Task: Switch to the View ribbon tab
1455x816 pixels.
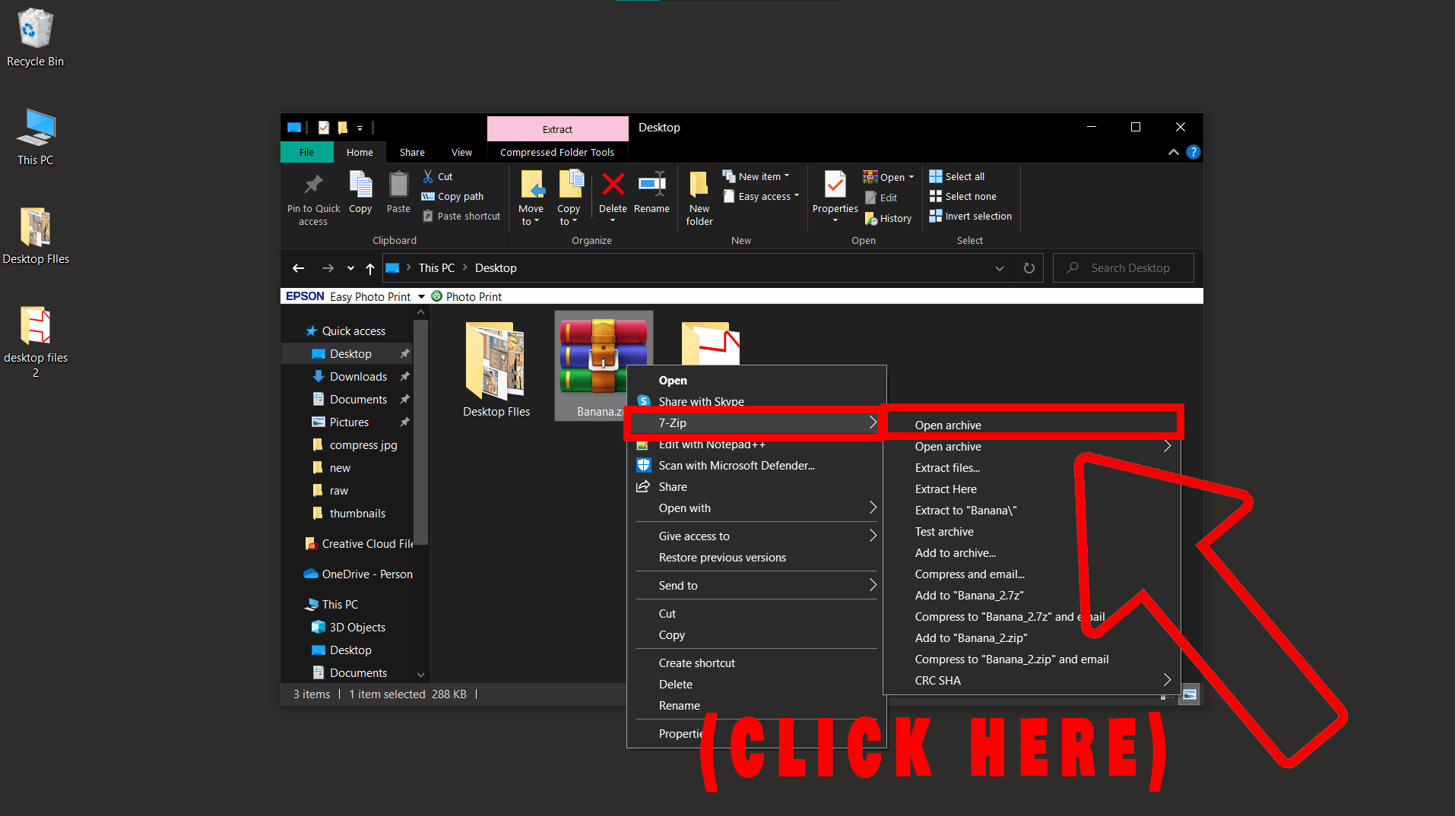Action: tap(461, 152)
